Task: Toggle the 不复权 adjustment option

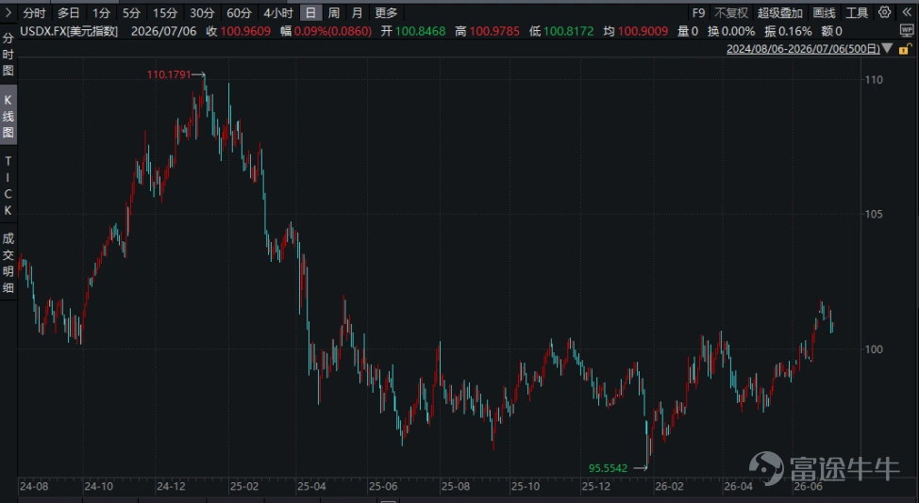Action: click(x=731, y=13)
